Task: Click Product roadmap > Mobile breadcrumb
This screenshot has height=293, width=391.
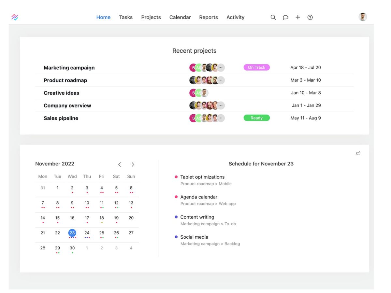Action: click(206, 184)
